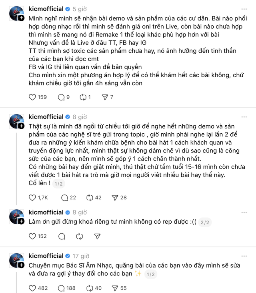Like the reply with 152 likes
Viewport: 256px width, 293px height.
[33, 236]
